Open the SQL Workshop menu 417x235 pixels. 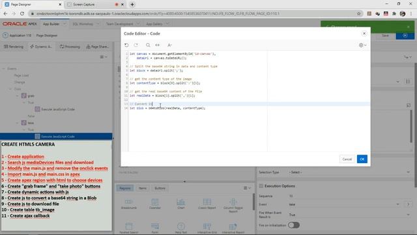[x=85, y=23]
